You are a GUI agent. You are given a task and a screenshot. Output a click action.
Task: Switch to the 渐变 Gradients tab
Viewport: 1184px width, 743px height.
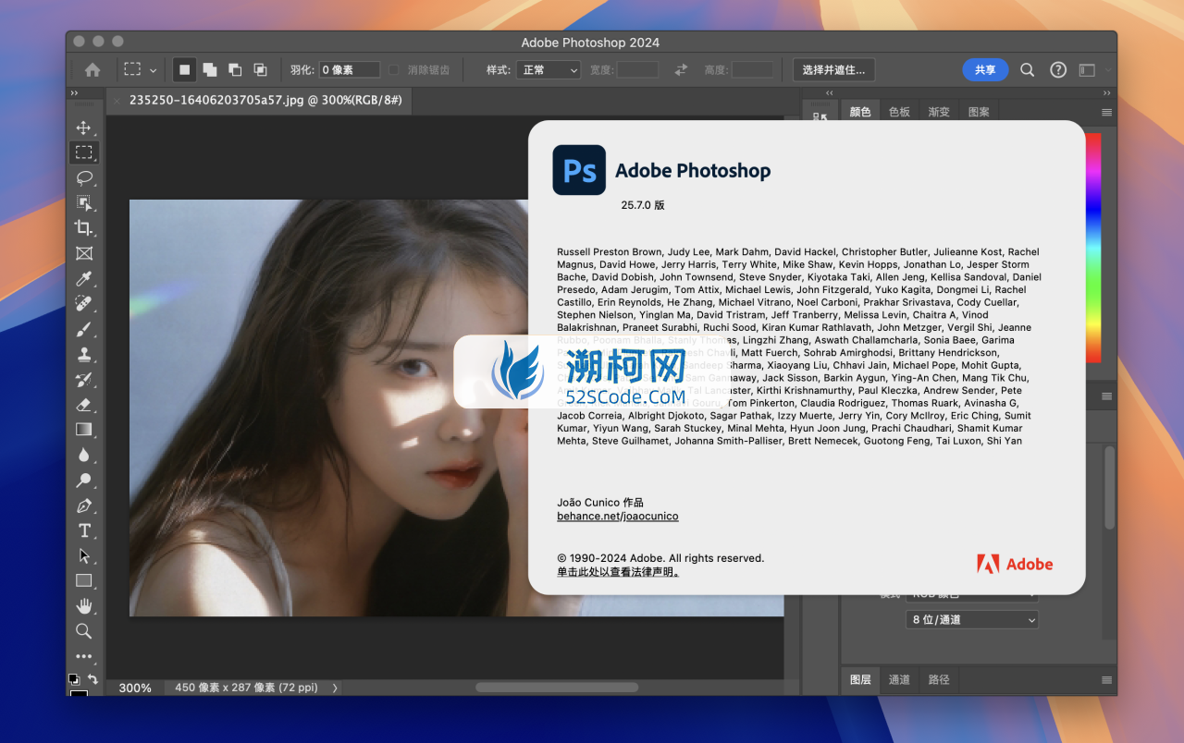[939, 112]
